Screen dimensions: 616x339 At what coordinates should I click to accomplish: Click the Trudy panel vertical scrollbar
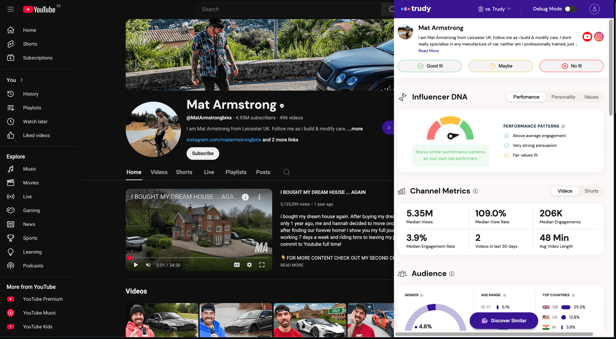(611, 67)
